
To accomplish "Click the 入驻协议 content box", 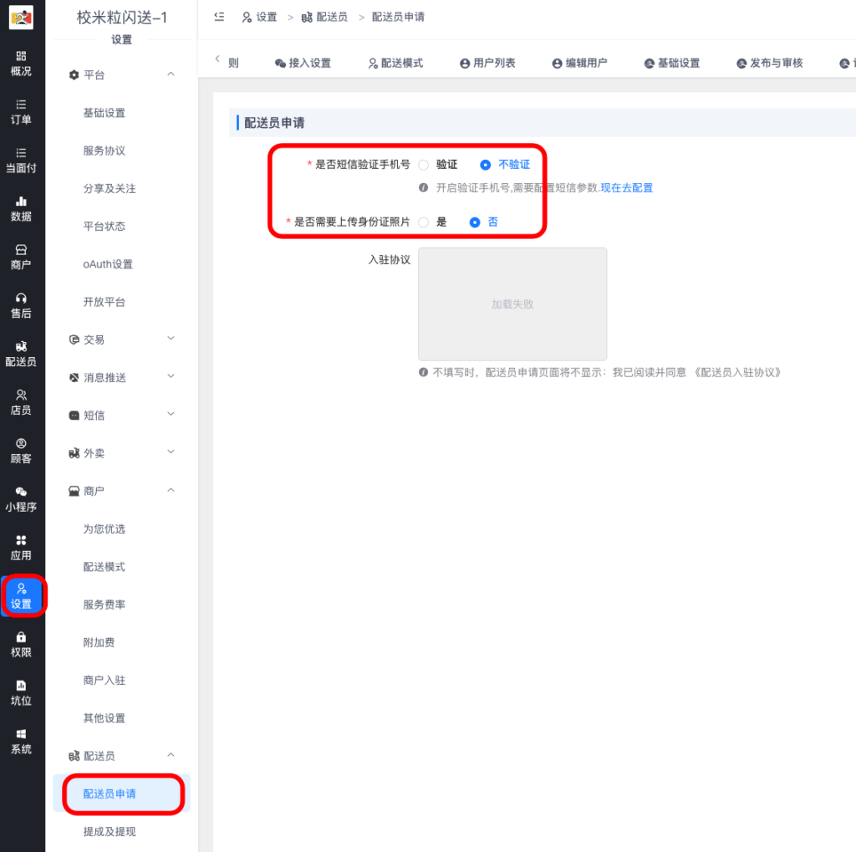I will (512, 304).
